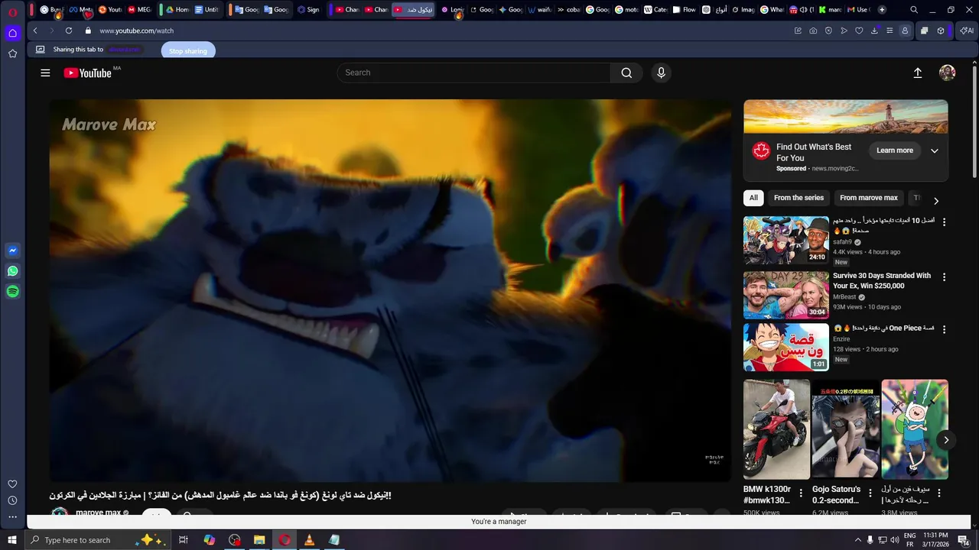Open WhatsApp in Opera sidebar

[x=13, y=271]
